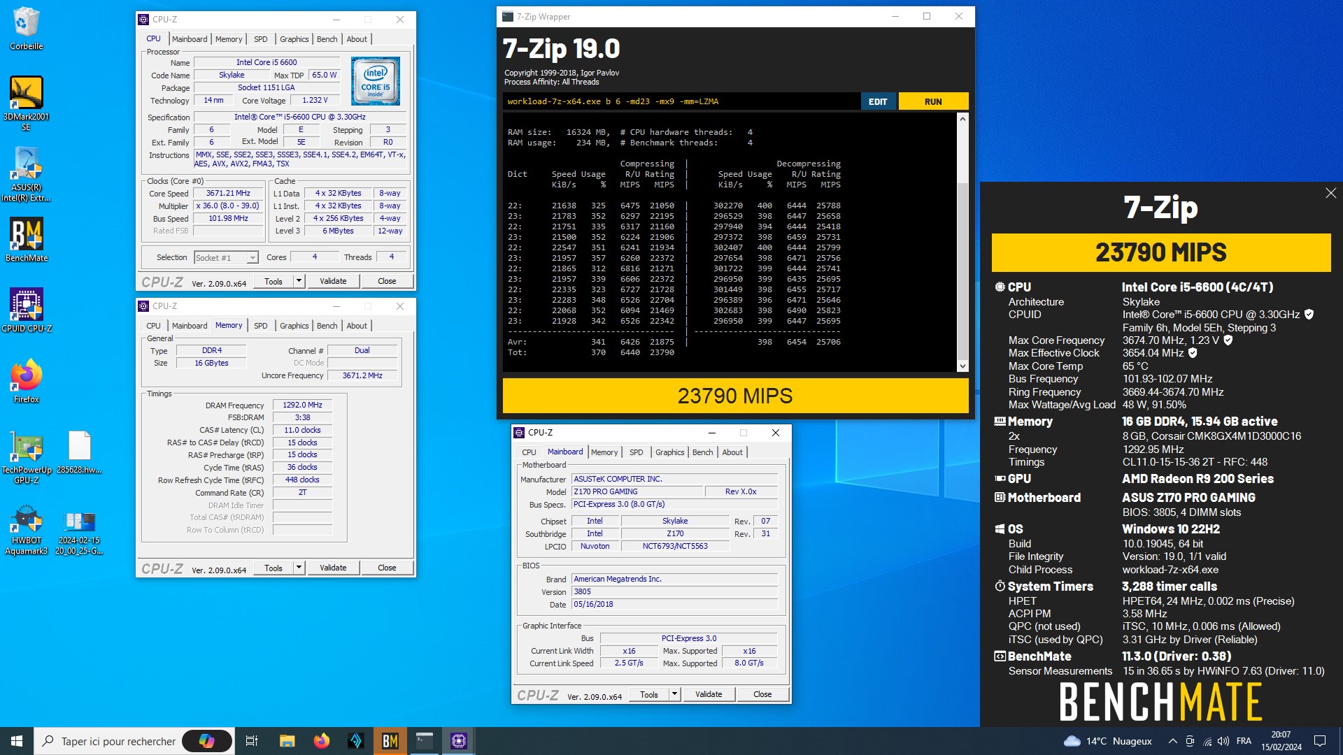The image size is (1343, 755).
Task: Open network status icon in system tray
Action: point(1207,741)
